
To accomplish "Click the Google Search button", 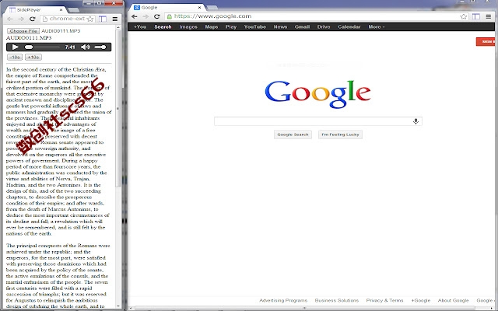I will 293,135.
